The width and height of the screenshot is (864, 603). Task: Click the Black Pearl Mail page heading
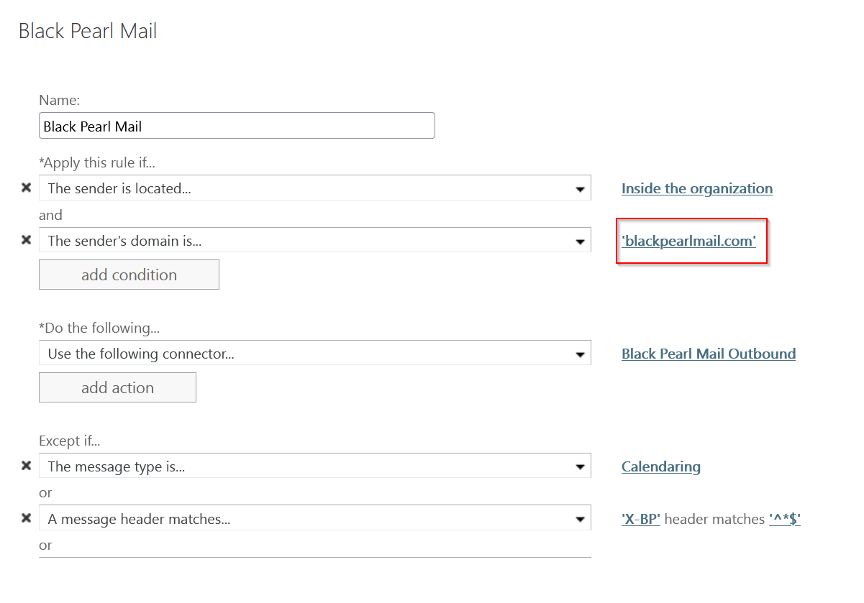88,32
